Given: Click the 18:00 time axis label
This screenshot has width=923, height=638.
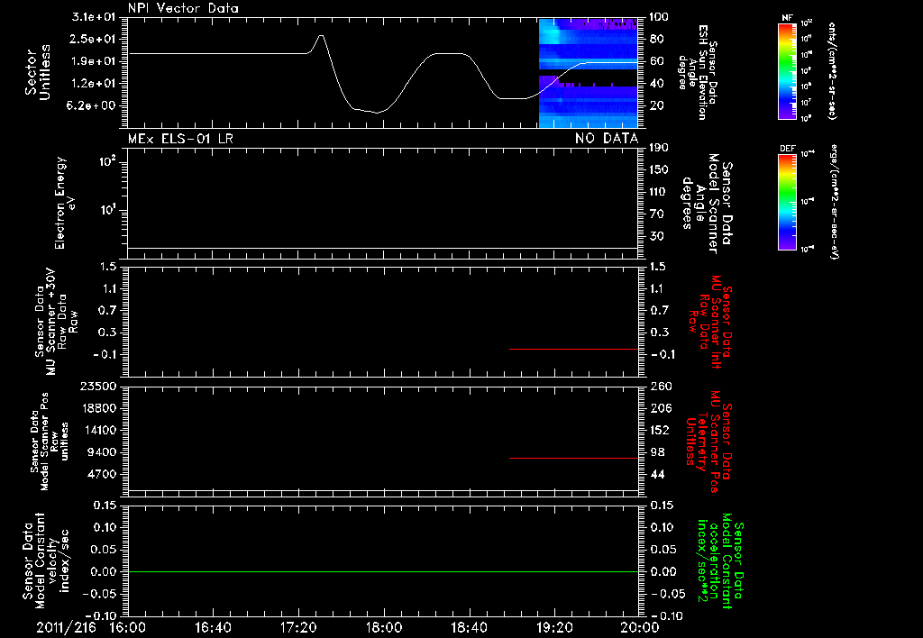Looking at the screenshot, I should [384, 628].
